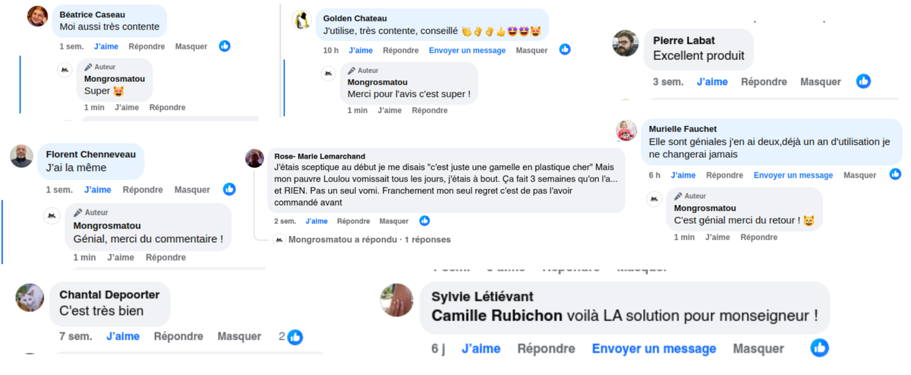Click like reaction icon on Golden Chateau's comment

pos(565,49)
